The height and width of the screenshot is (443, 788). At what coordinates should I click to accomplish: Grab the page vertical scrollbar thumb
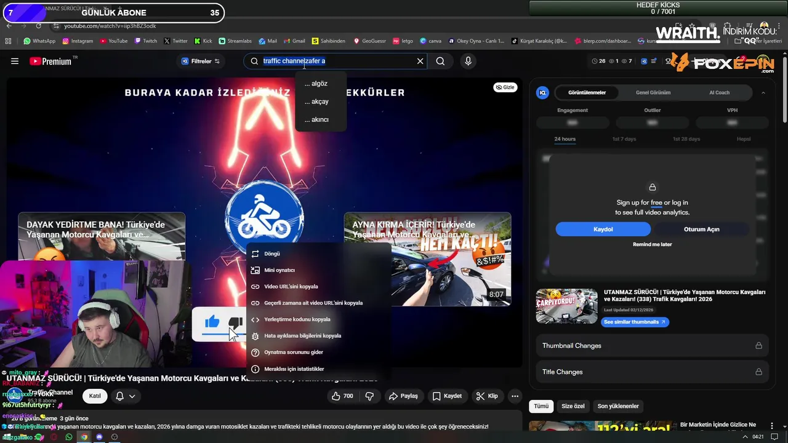[x=784, y=90]
